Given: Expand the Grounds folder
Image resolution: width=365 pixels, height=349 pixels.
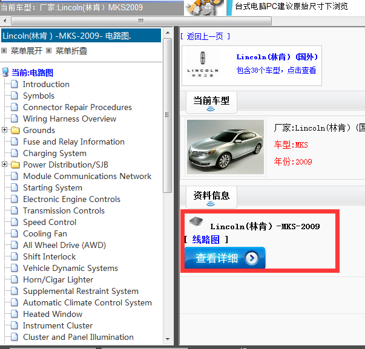Looking at the screenshot, I should coord(4,130).
